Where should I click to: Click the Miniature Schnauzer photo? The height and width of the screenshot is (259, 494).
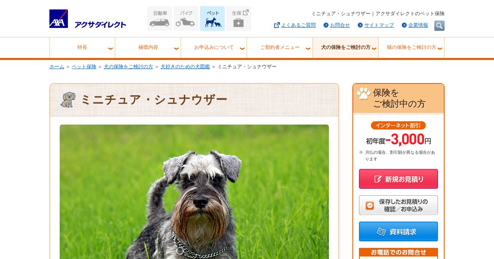point(194,192)
